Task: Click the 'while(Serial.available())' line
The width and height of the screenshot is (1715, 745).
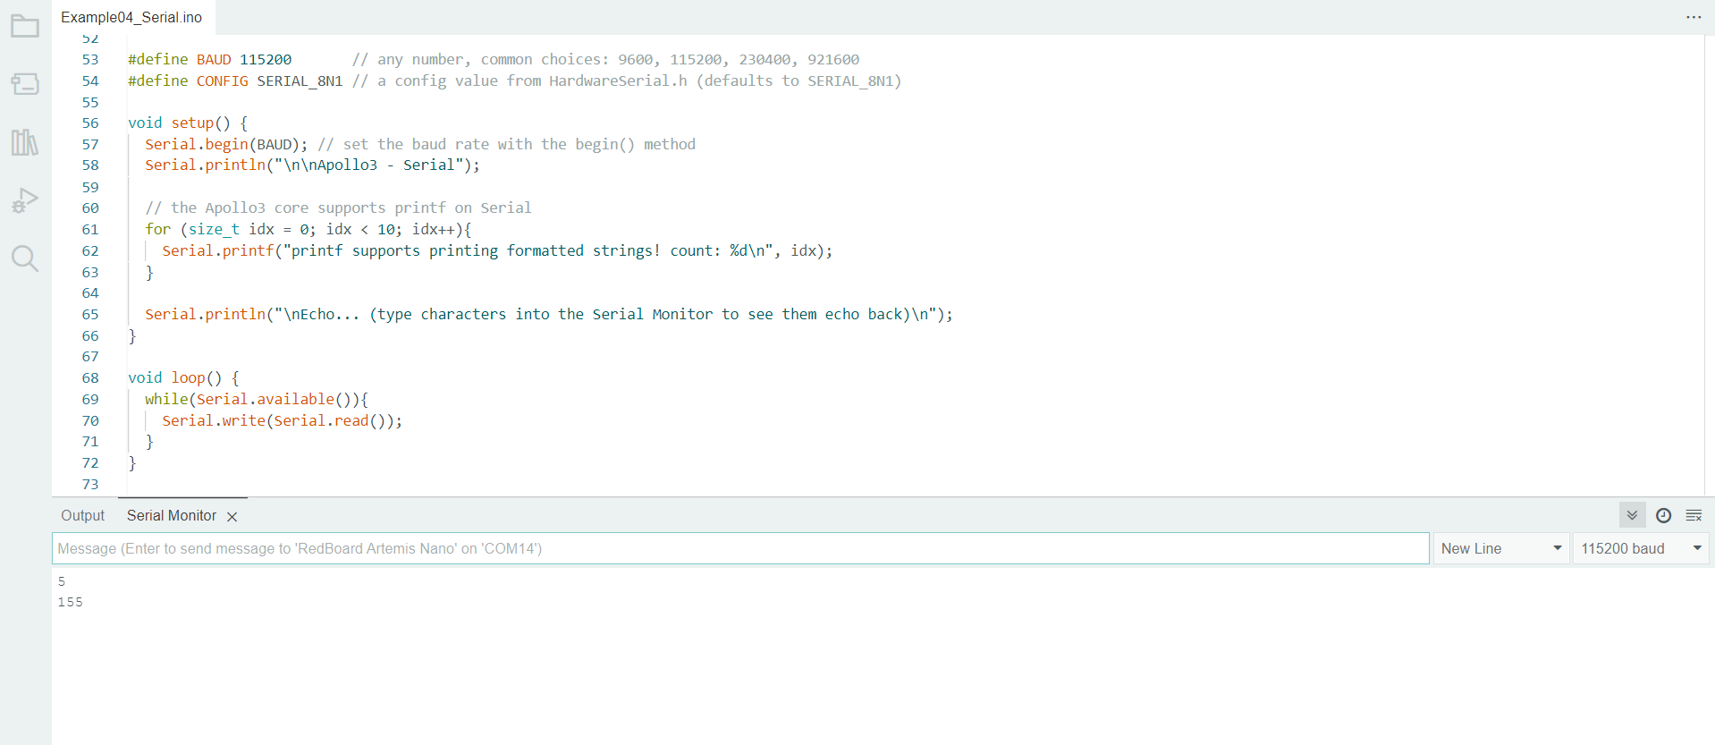Action: (x=257, y=400)
